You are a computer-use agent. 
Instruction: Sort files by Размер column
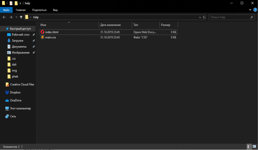coord(169,25)
